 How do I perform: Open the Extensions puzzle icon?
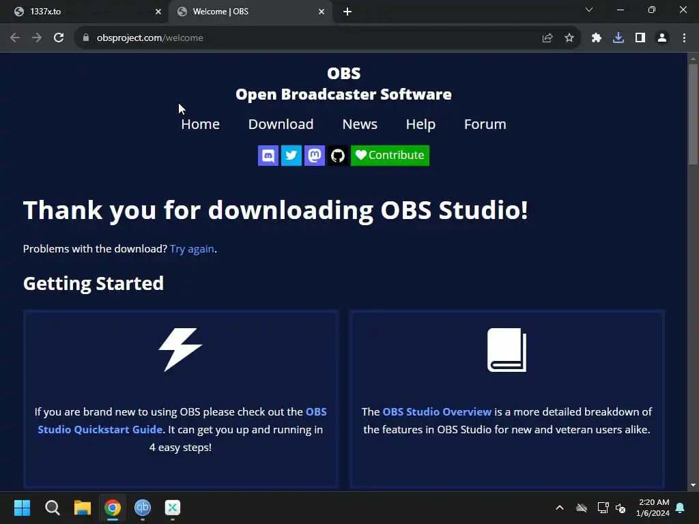point(597,38)
